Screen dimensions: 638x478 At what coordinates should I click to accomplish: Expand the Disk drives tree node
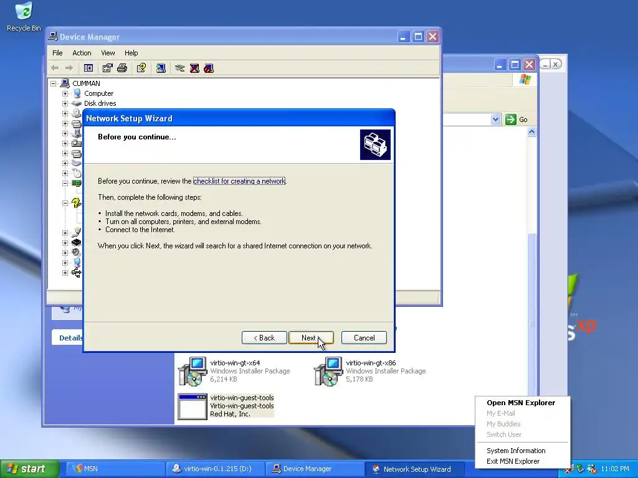pyautogui.click(x=65, y=103)
